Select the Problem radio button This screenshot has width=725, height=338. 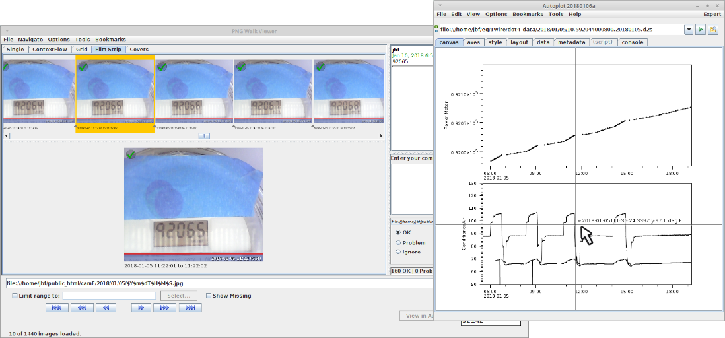pyautogui.click(x=399, y=242)
